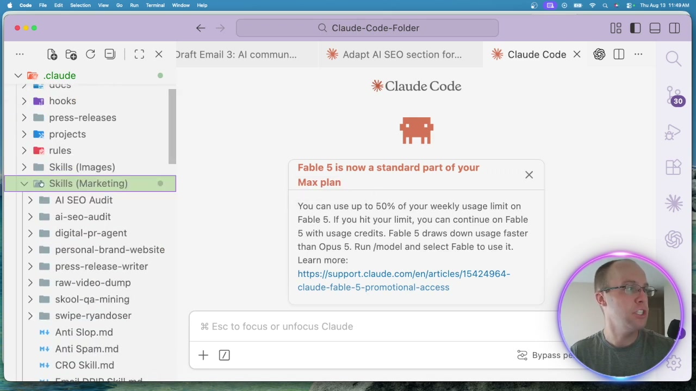Screen dimensions: 696x391
Task: Create a new folder in the explorer
Action: pyautogui.click(x=71, y=54)
